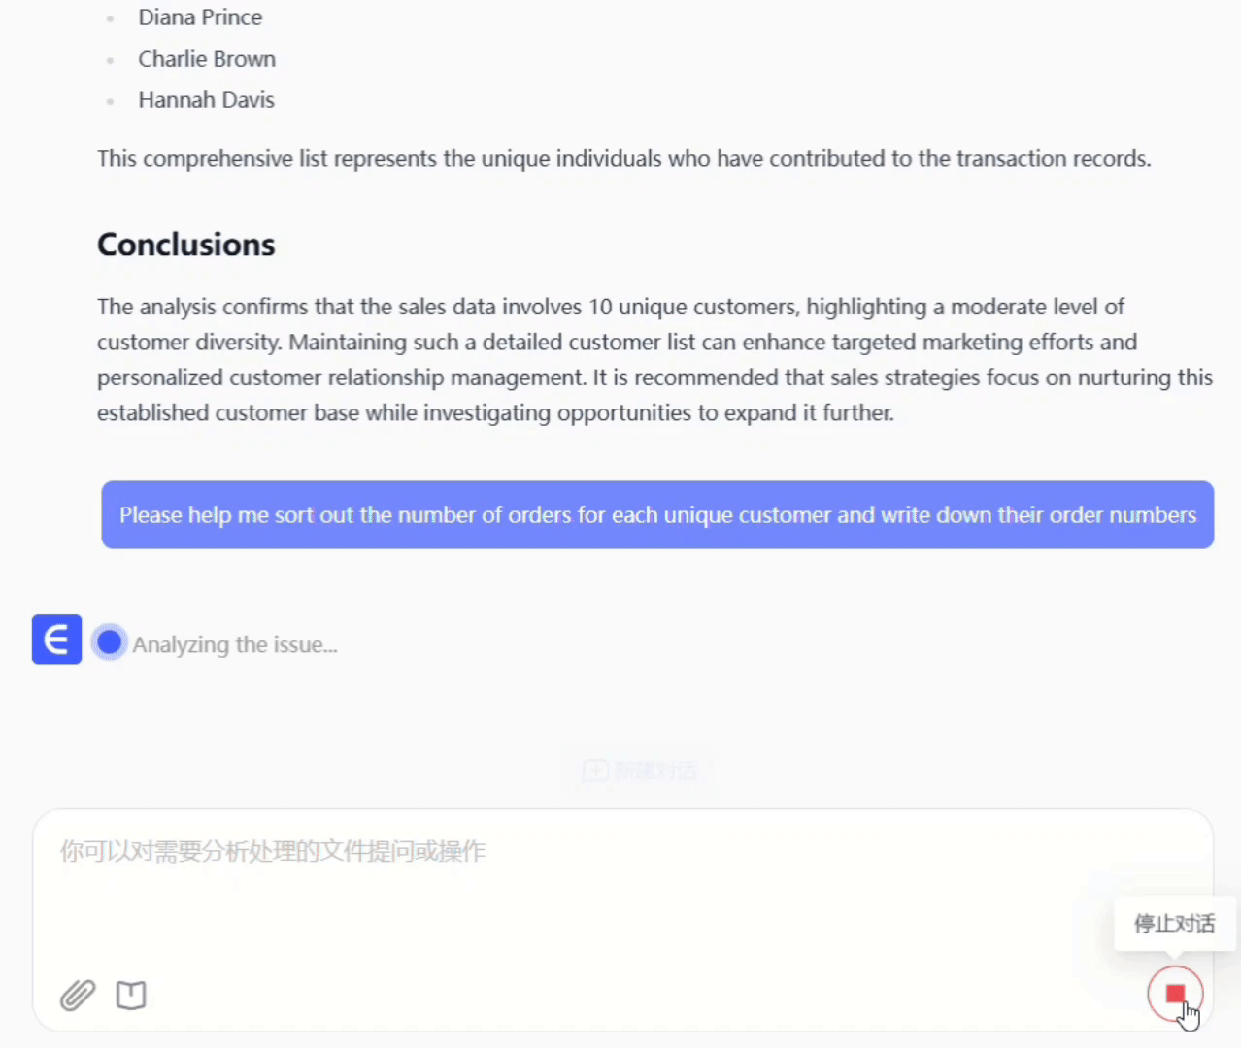Click the bullet before Charlie Brown
This screenshot has height=1048, width=1241.
111,60
